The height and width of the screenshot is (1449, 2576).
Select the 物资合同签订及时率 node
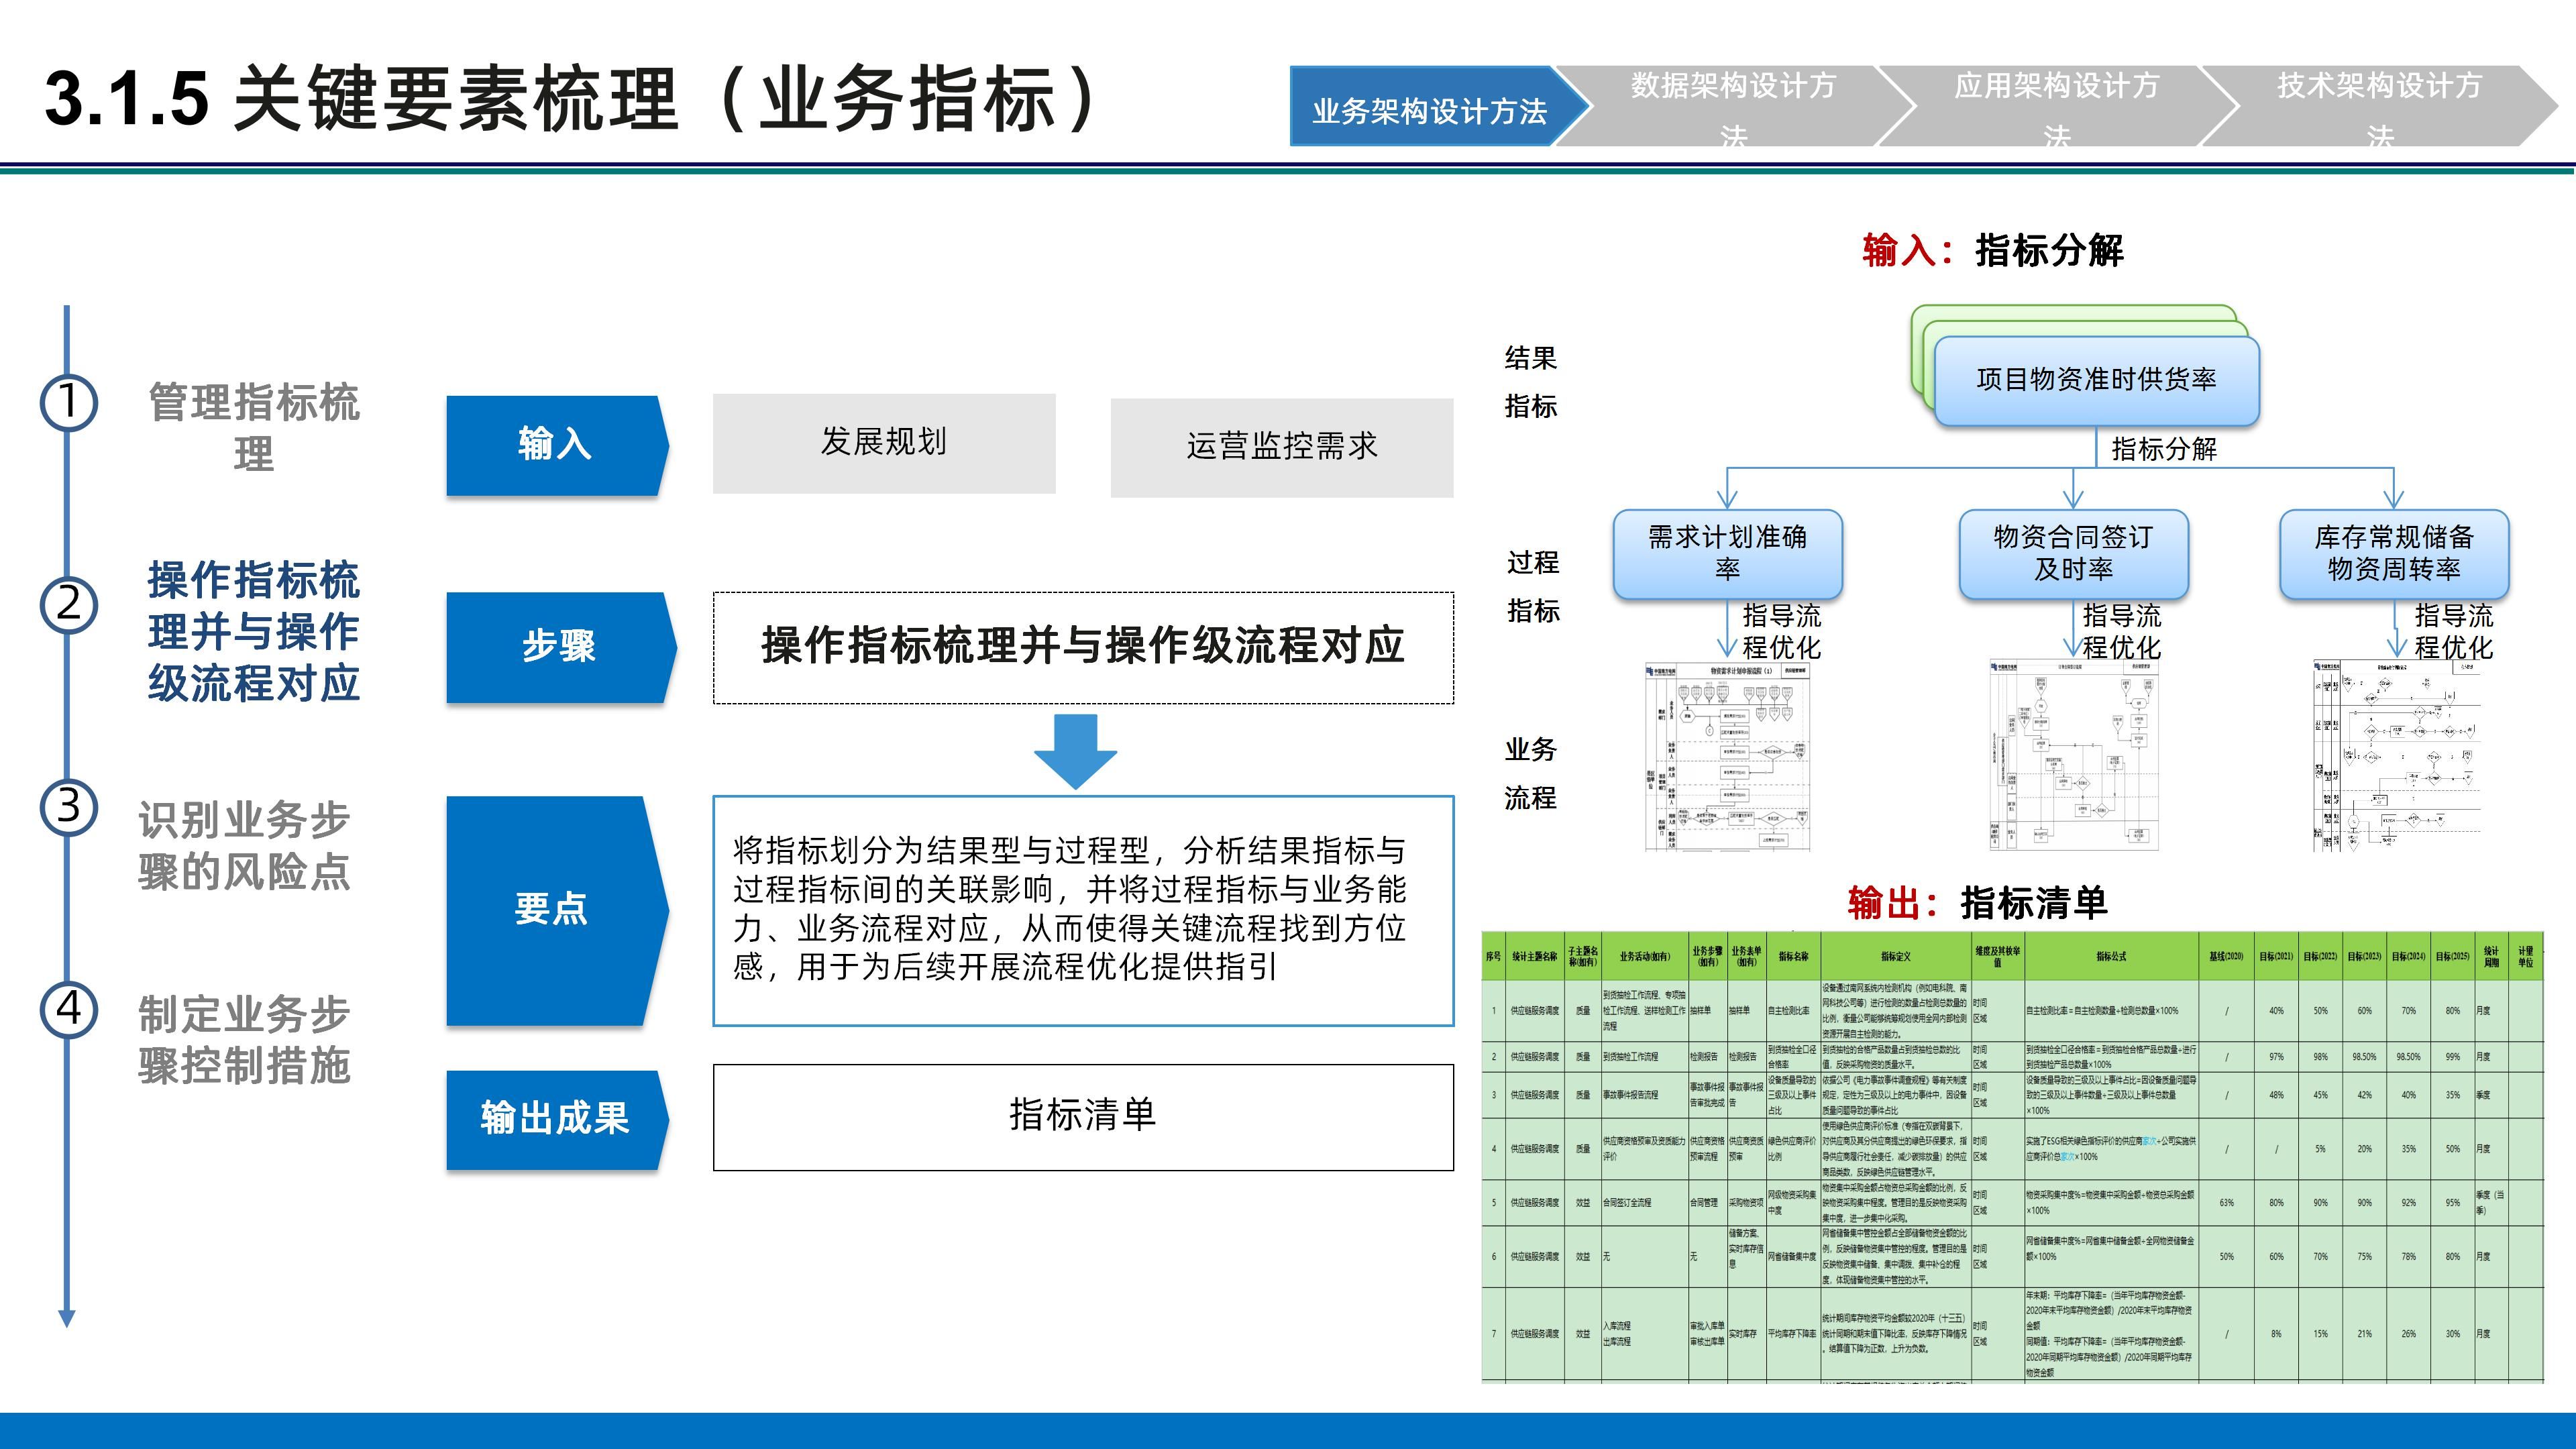pyautogui.click(x=2073, y=554)
